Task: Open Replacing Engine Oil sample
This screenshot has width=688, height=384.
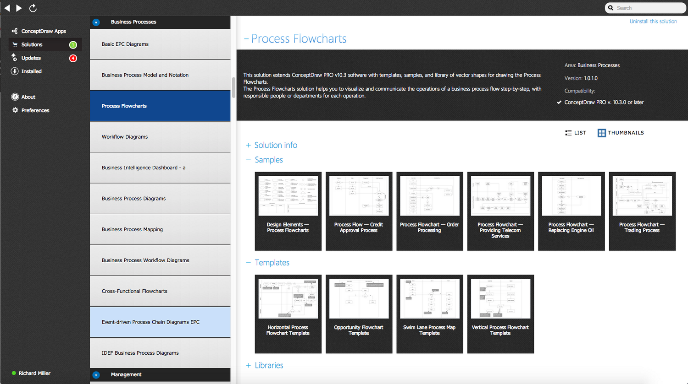Action: tap(571, 211)
